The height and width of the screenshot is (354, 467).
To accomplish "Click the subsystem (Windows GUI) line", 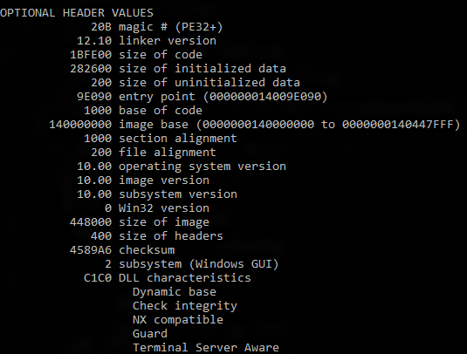I will click(192, 264).
